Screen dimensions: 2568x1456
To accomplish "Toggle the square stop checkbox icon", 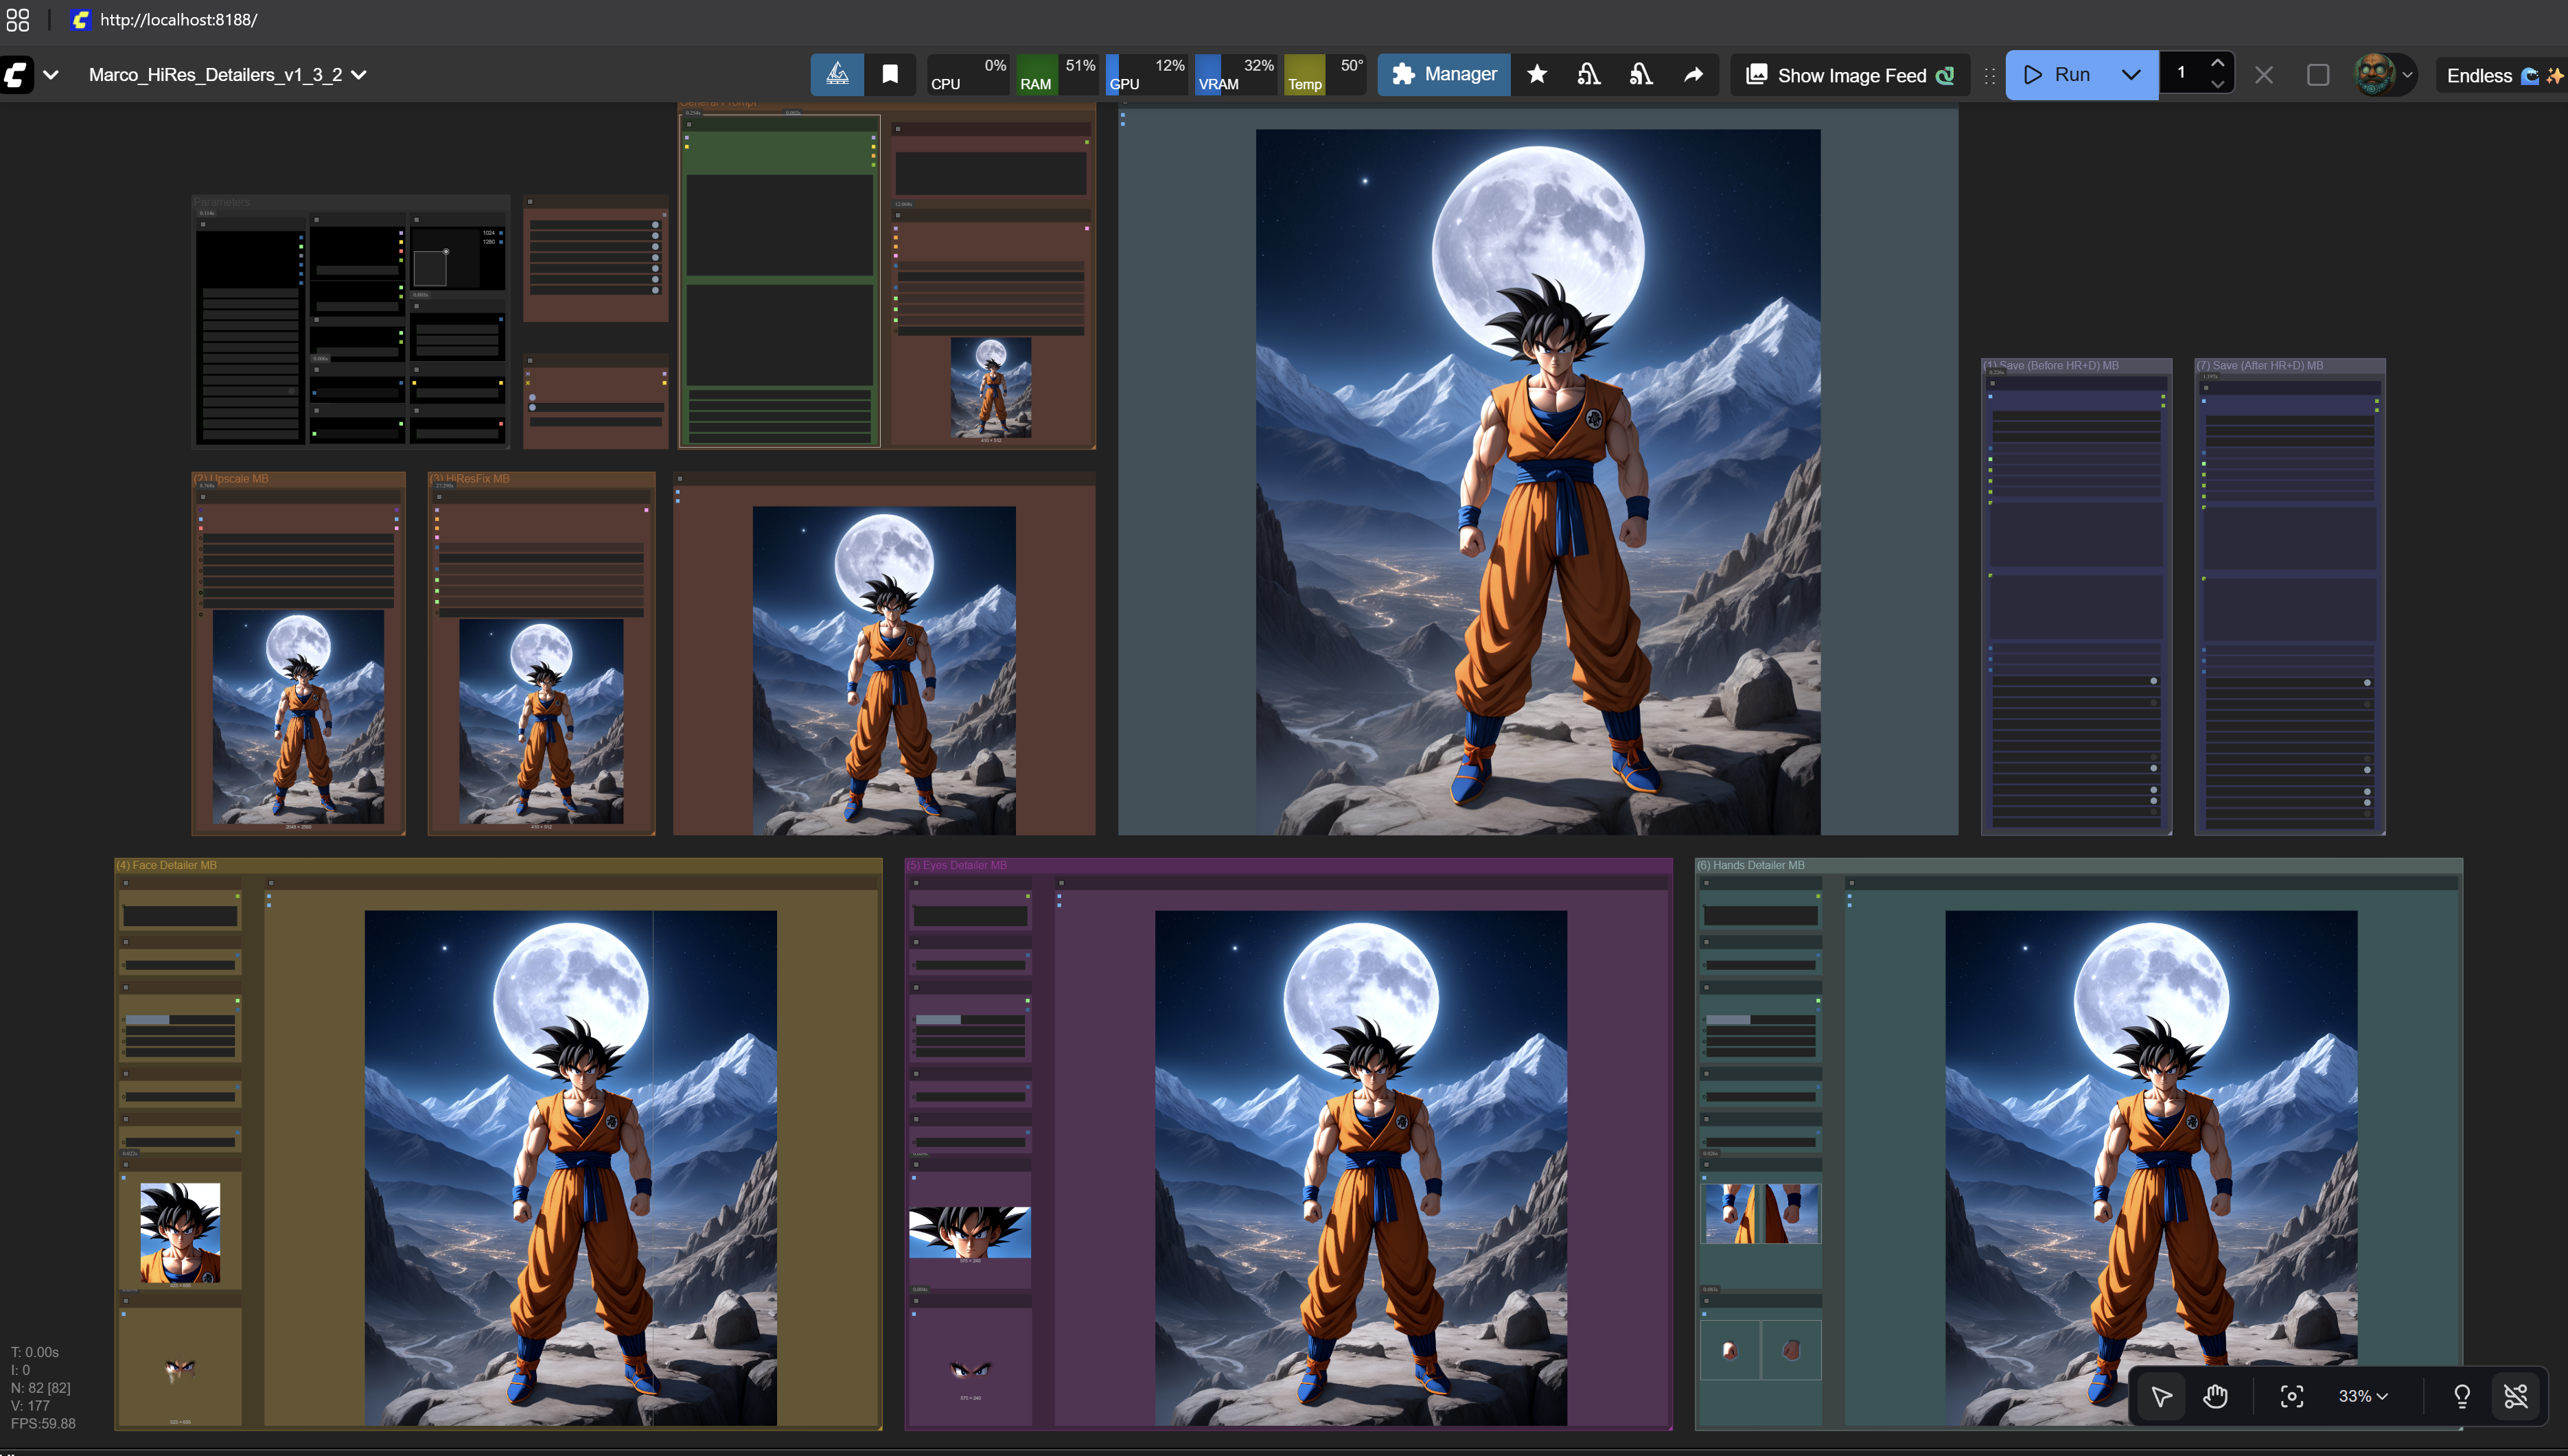I will (x=2317, y=75).
